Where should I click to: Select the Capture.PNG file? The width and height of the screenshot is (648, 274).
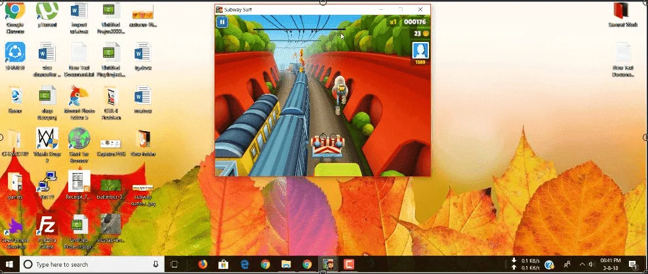click(111, 147)
